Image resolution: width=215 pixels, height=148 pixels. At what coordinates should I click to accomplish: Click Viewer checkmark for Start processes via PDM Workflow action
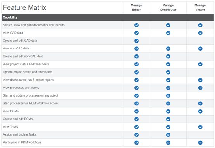[x=200, y=104]
